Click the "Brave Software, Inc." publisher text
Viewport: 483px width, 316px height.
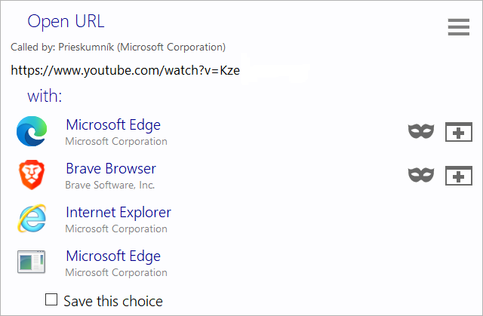110,185
